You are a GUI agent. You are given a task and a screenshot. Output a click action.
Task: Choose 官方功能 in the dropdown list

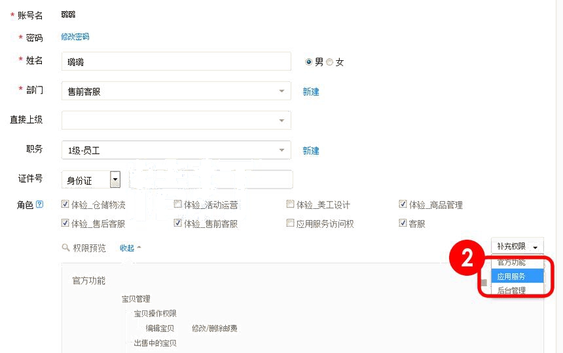[x=517, y=263]
